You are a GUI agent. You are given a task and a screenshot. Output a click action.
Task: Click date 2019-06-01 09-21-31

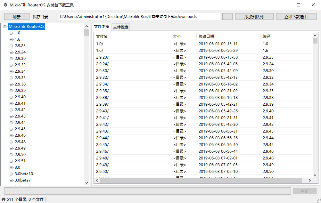(x=218, y=118)
